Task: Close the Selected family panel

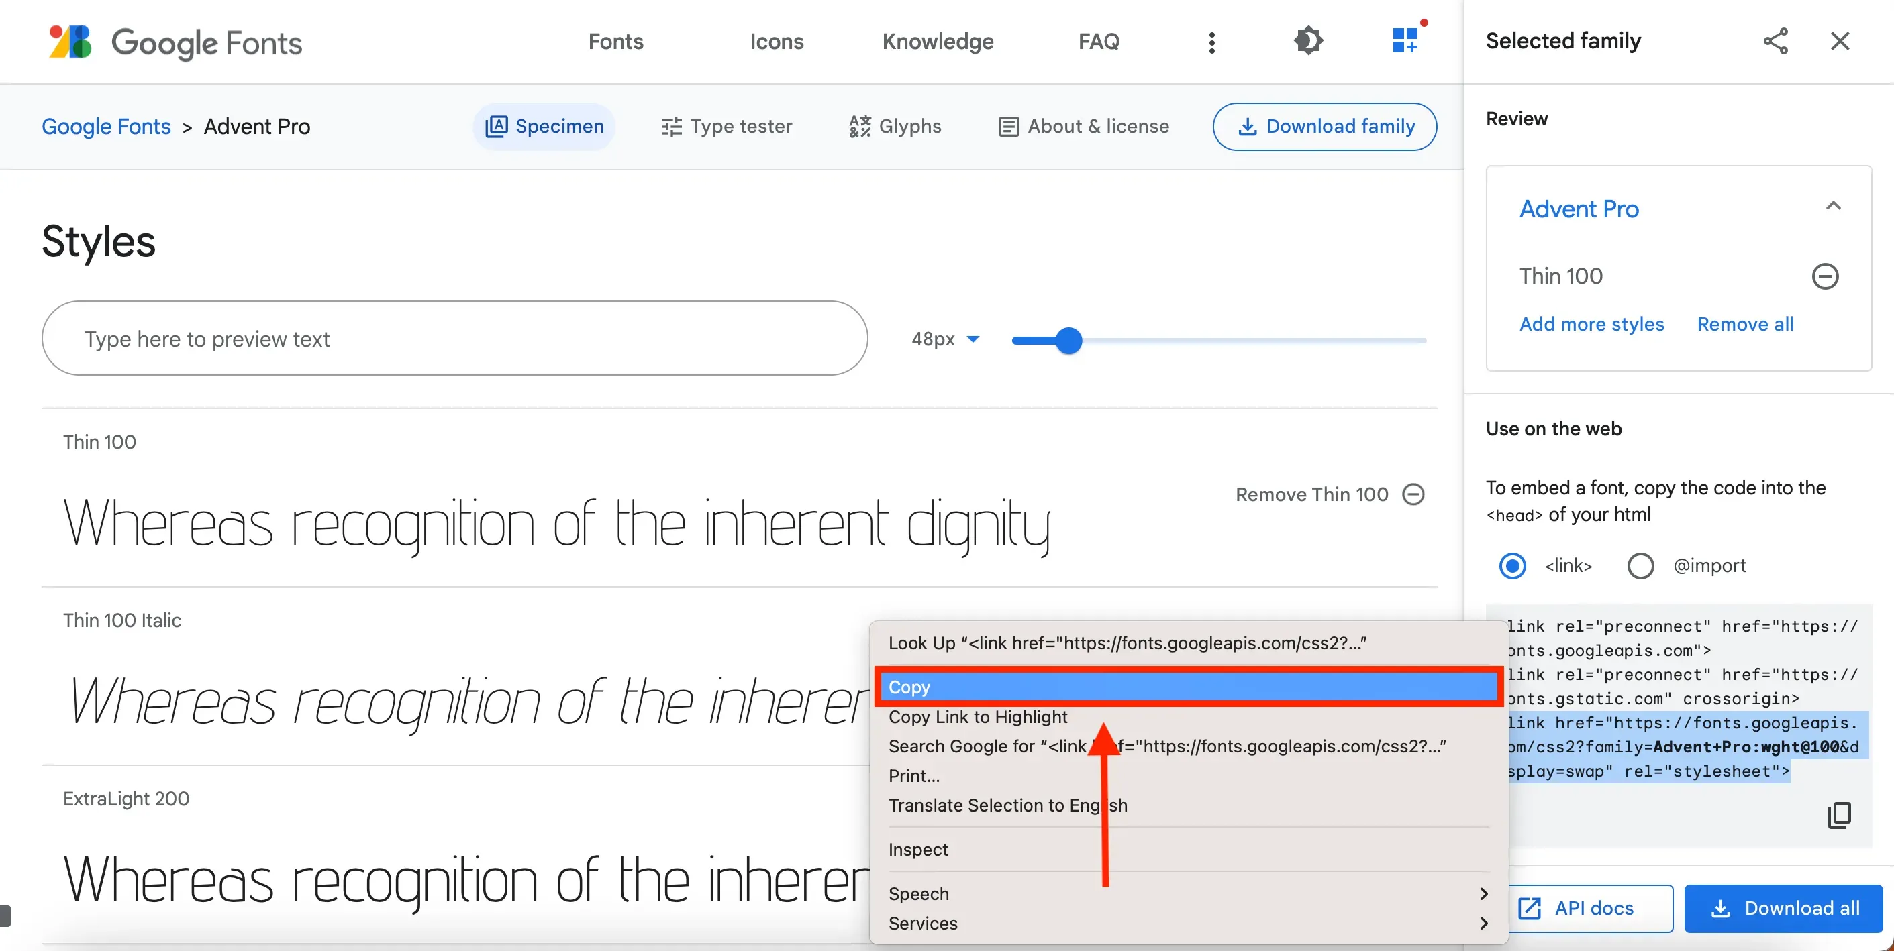Action: (x=1840, y=41)
